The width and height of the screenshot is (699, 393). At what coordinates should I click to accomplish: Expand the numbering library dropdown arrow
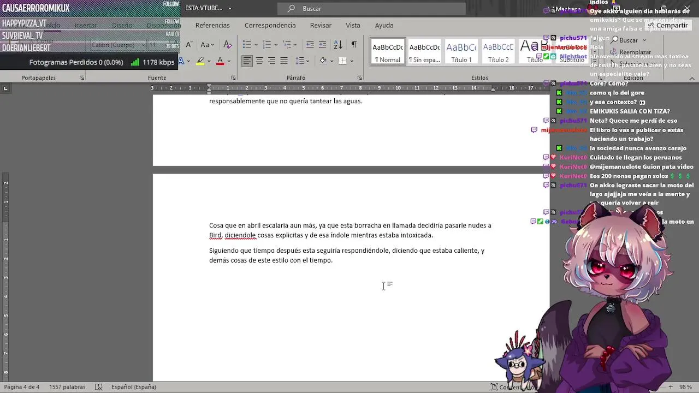[x=276, y=45]
